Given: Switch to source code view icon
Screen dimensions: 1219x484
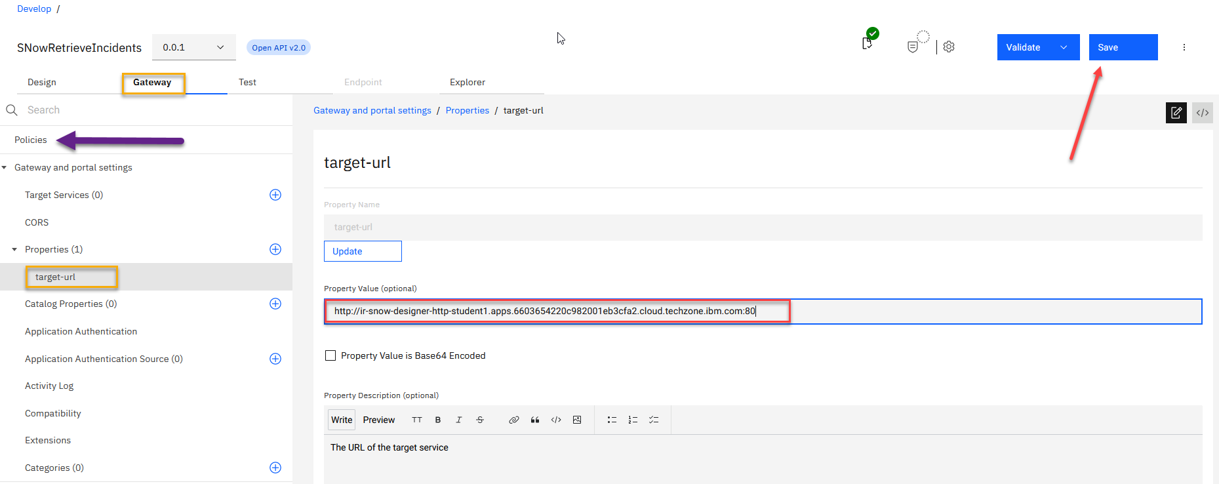Looking at the screenshot, I should [x=1202, y=113].
